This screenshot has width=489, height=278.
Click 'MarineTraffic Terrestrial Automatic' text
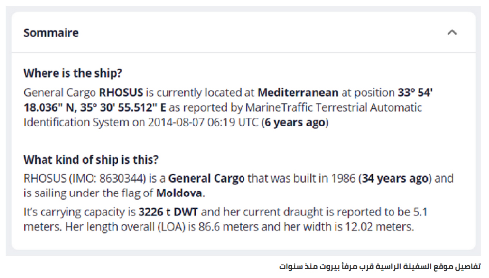click(x=334, y=107)
